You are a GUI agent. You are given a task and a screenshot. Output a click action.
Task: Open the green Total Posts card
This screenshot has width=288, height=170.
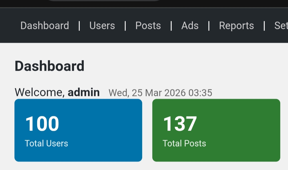pyautogui.click(x=216, y=130)
